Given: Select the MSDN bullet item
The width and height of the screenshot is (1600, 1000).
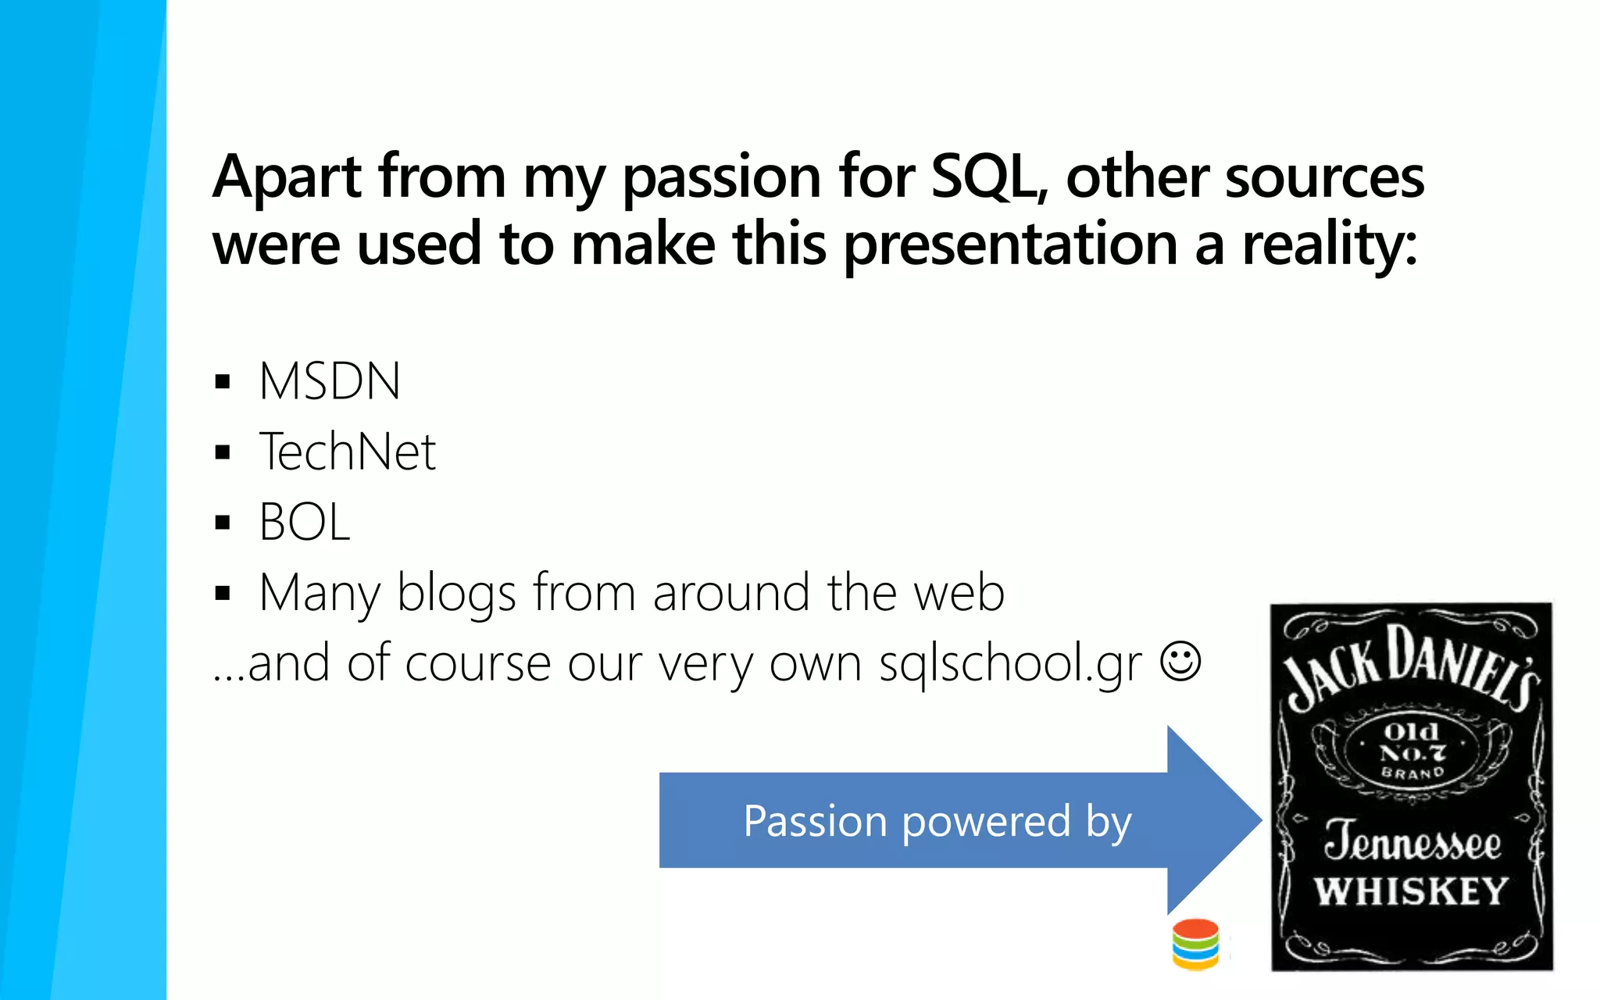Looking at the screenshot, I should (330, 381).
